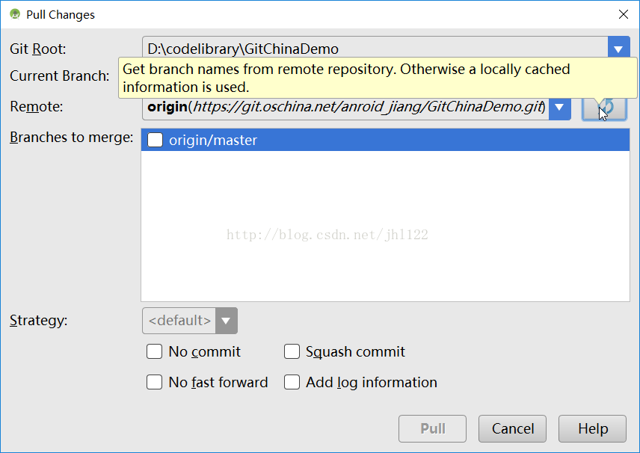Open the Strategy default dropdown
The image size is (640, 453).
coord(190,321)
